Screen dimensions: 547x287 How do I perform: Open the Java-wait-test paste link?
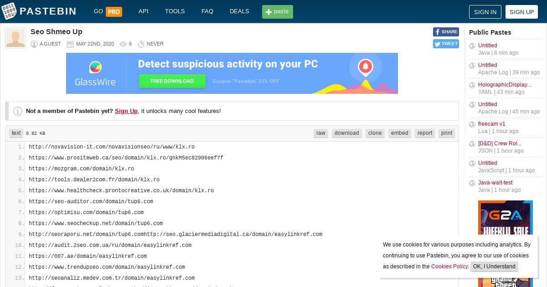click(x=495, y=183)
